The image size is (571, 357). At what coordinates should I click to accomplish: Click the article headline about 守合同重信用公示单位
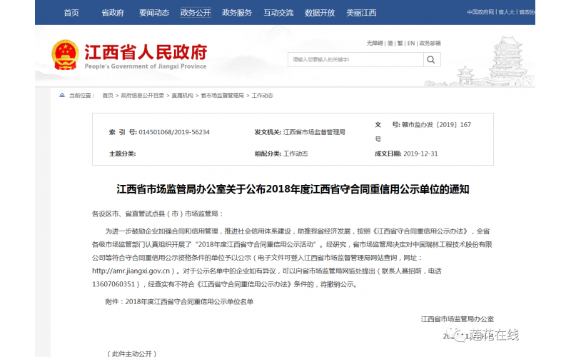click(293, 189)
